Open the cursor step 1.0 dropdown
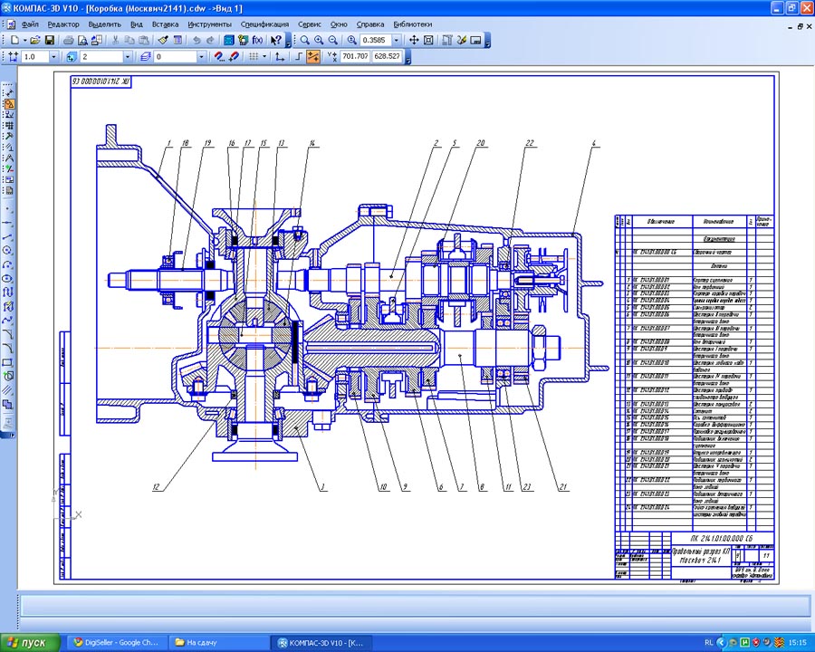This screenshot has height=652, width=815. [x=53, y=57]
